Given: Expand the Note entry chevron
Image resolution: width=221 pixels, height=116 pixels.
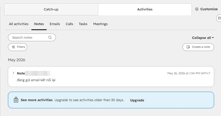Looking at the screenshot, I should (x=13, y=73).
